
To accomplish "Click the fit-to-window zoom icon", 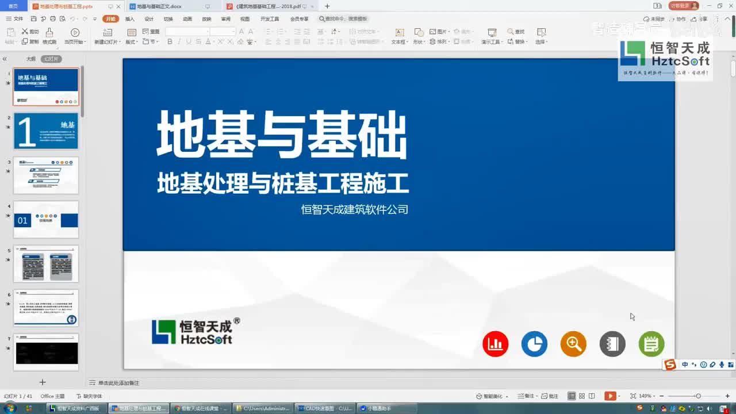I will tap(633, 396).
